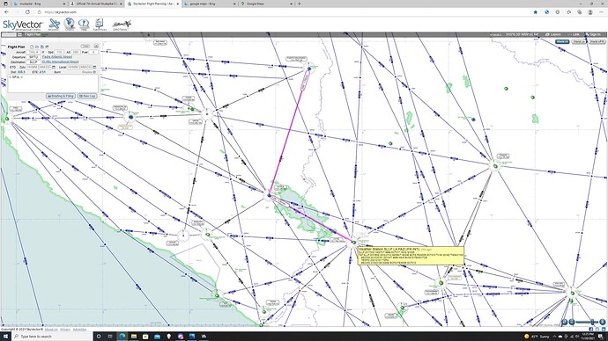
Task: Click the Spd speed input field
Action: click(x=59, y=52)
